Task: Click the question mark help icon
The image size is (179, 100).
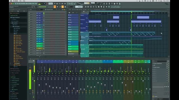Action: point(112,4)
